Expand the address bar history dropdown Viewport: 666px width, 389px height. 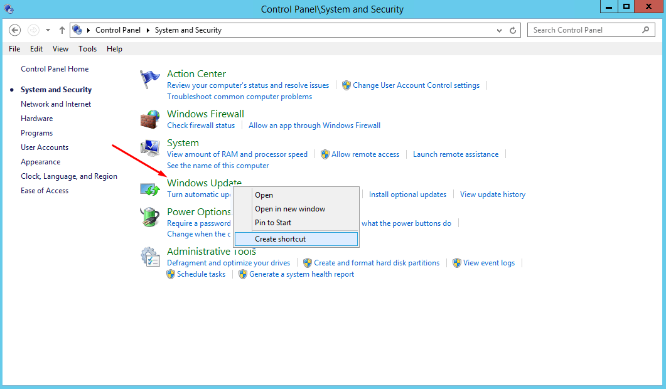[499, 30]
